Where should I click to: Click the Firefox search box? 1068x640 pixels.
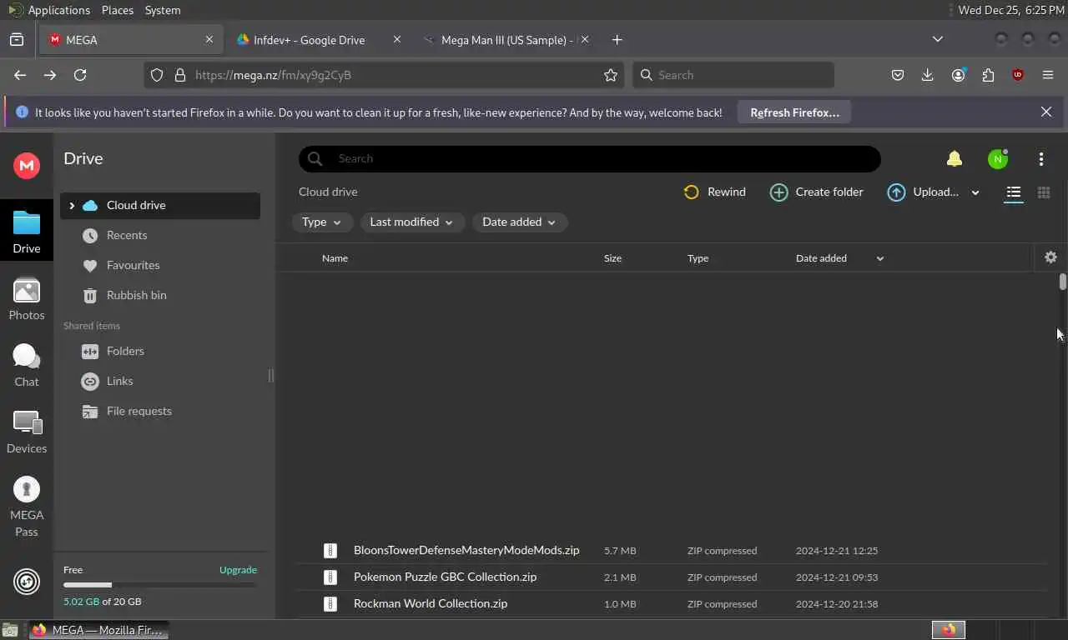pos(733,75)
